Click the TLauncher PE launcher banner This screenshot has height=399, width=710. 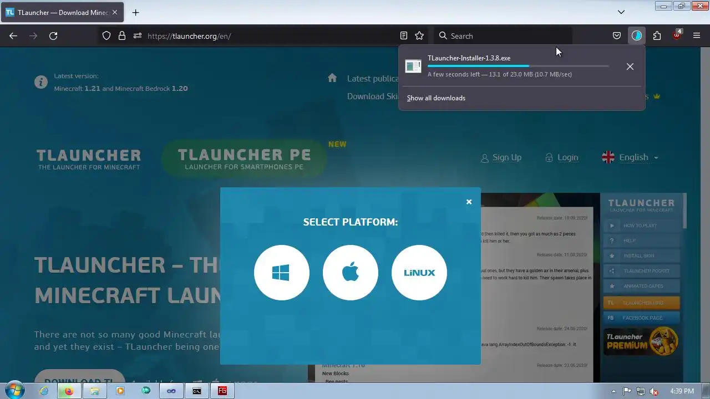(x=244, y=158)
